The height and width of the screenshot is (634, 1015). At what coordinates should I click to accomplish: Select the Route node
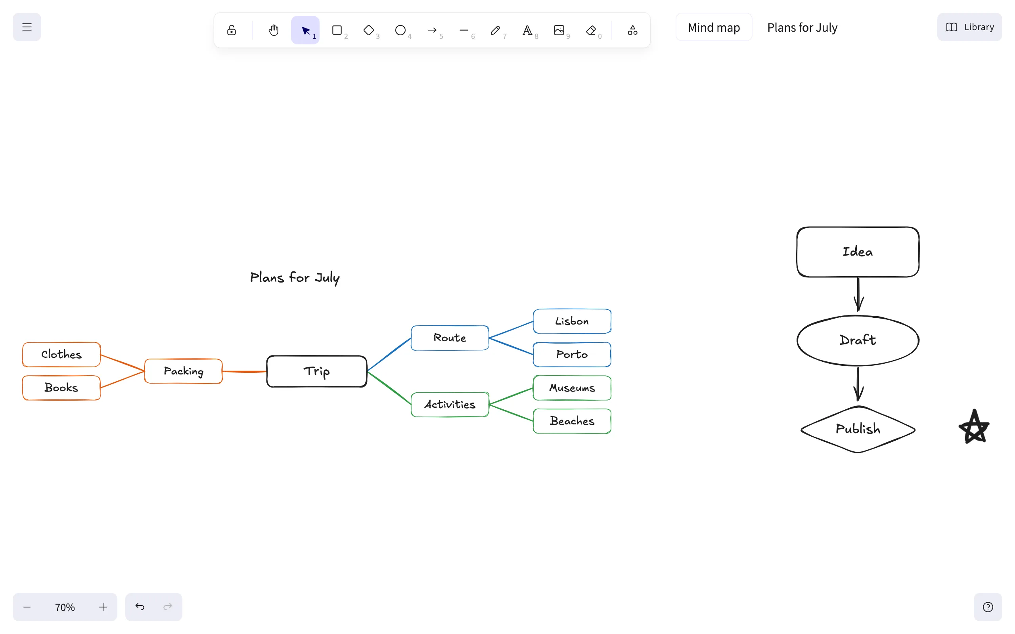click(450, 338)
